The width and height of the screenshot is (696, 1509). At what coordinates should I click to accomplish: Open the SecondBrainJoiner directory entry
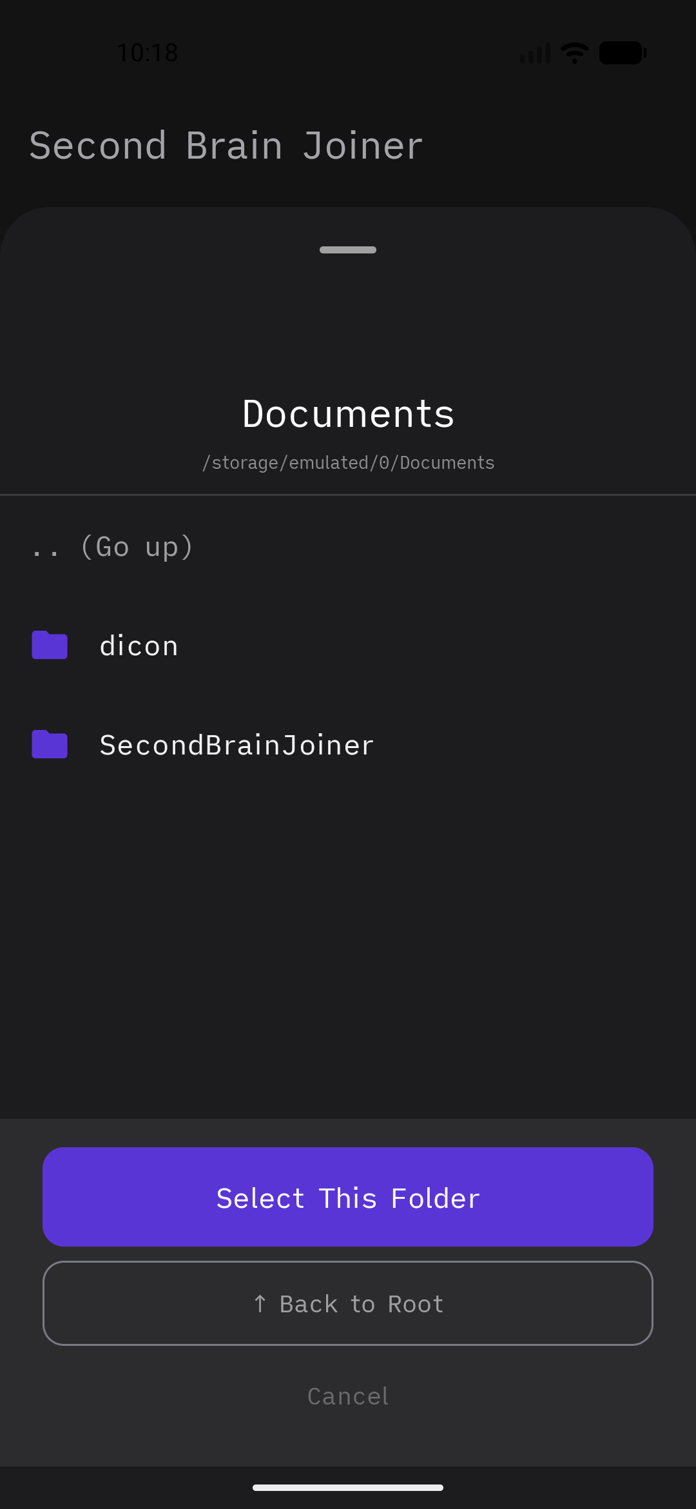[x=237, y=745]
